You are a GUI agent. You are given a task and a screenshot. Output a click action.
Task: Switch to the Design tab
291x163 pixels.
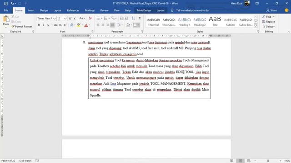coord(44,10)
